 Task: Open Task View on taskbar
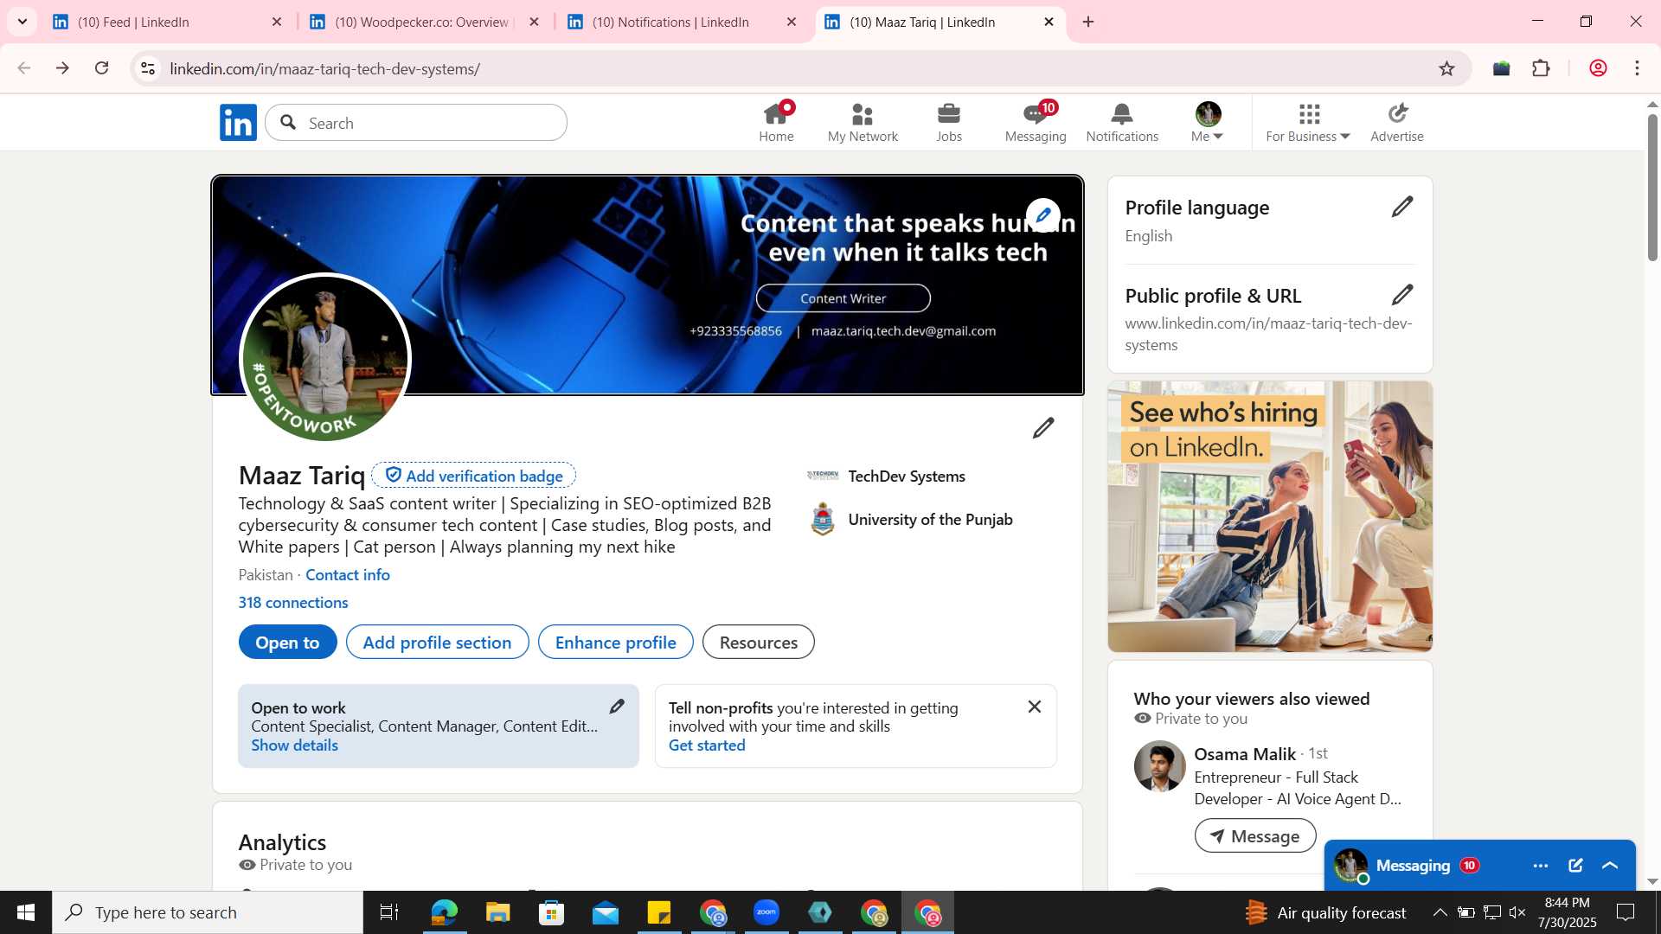click(x=389, y=912)
